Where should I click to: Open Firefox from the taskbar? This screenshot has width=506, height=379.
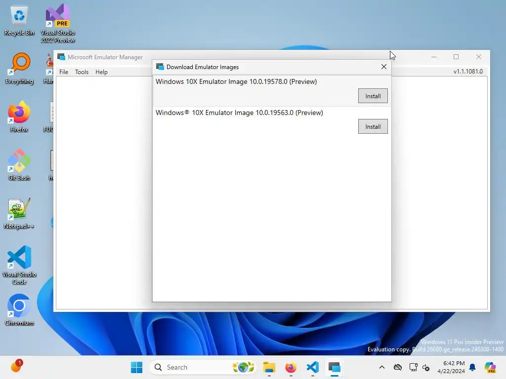coord(291,367)
